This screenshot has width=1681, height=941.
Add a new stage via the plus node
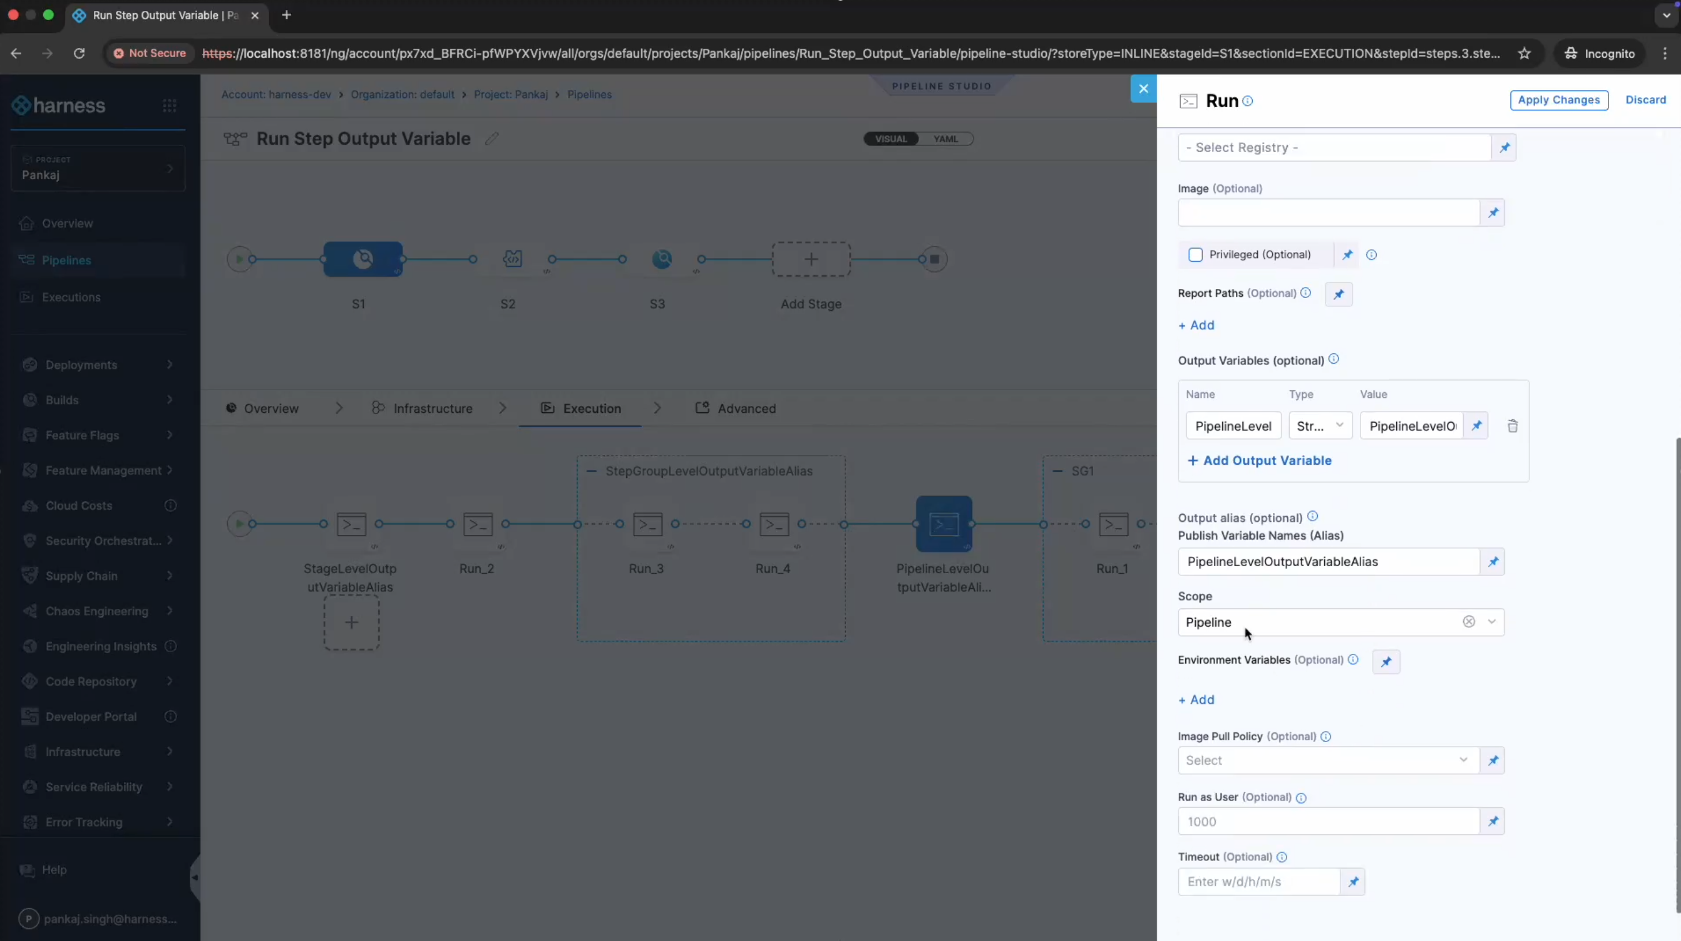811,258
